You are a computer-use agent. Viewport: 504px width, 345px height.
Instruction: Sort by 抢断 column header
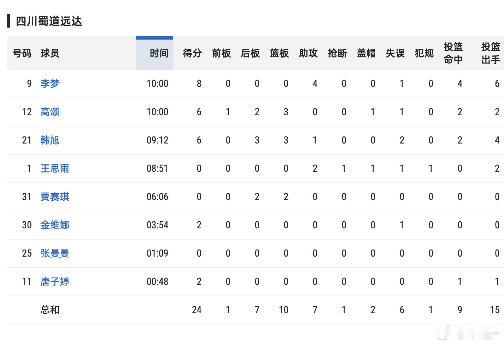tap(337, 53)
